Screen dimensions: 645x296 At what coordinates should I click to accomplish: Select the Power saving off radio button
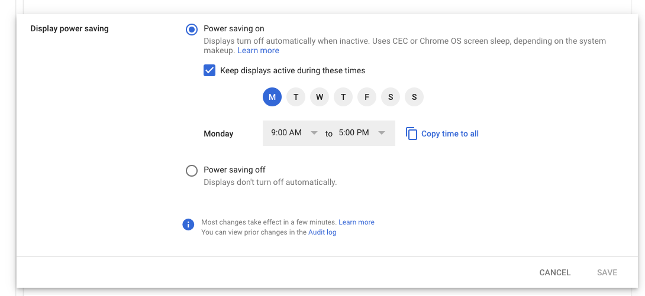coord(192,170)
